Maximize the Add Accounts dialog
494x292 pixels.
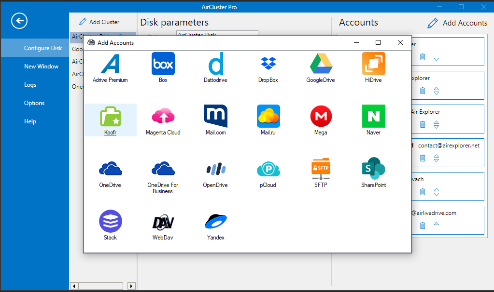point(378,42)
